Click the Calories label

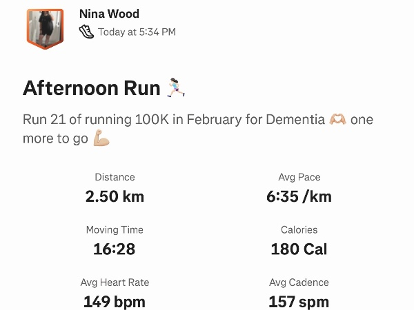pyautogui.click(x=299, y=229)
